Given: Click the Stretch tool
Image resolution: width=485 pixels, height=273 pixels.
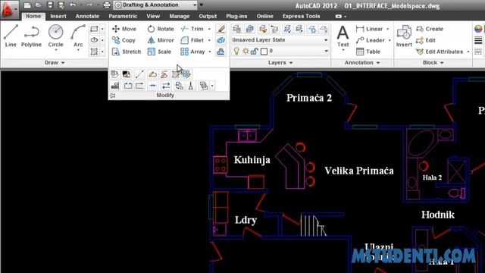Looking at the screenshot, I should pyautogui.click(x=127, y=52).
